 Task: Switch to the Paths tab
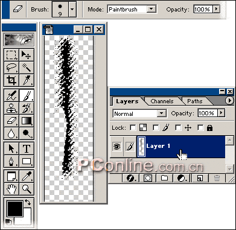pyautogui.click(x=194, y=101)
